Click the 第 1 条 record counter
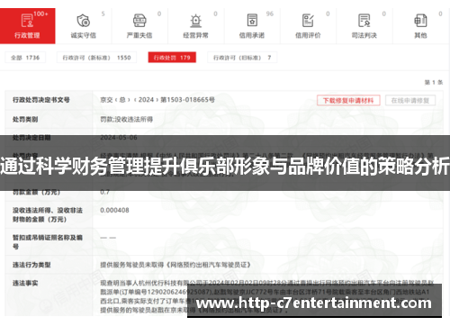450x326 pixels. pos(434,82)
